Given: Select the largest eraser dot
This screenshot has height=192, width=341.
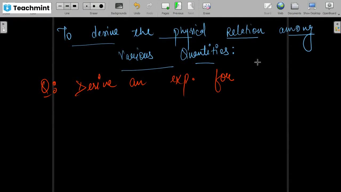Looking at the screenshot, I should tap(101, 6).
